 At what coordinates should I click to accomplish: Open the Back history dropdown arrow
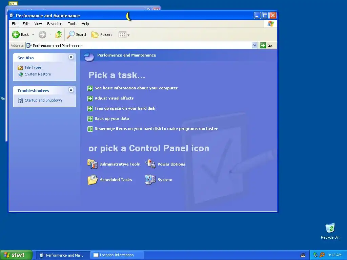pyautogui.click(x=33, y=35)
